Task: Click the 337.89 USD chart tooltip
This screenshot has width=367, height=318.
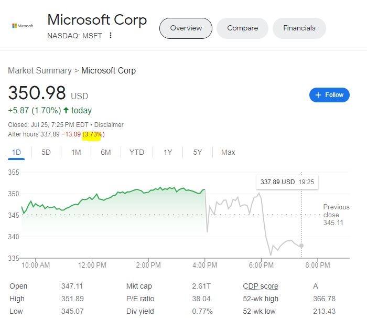Action: point(287,182)
